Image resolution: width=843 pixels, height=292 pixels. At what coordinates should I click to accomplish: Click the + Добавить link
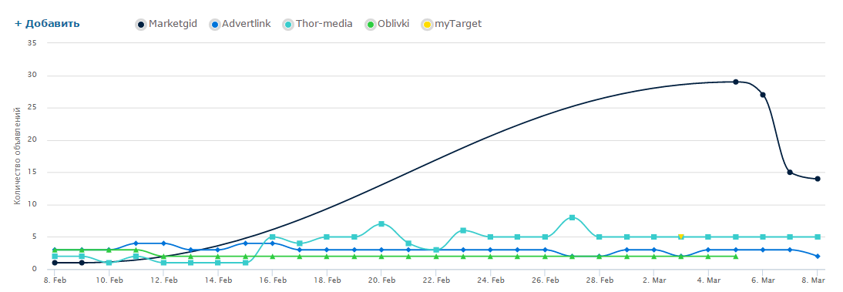pyautogui.click(x=47, y=24)
